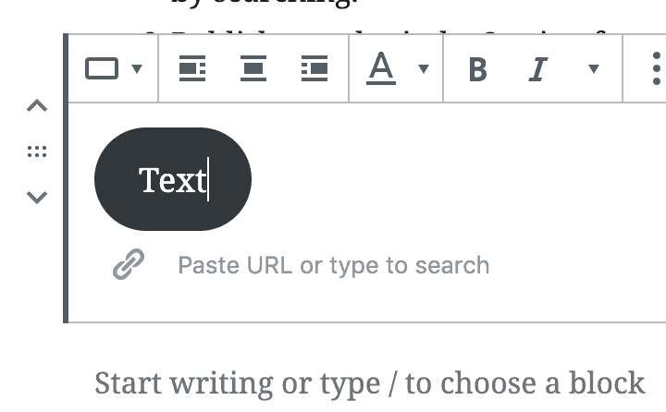Screen dimensions: 666x412
Task: Click the block drag handle dots
Action: tap(37, 151)
